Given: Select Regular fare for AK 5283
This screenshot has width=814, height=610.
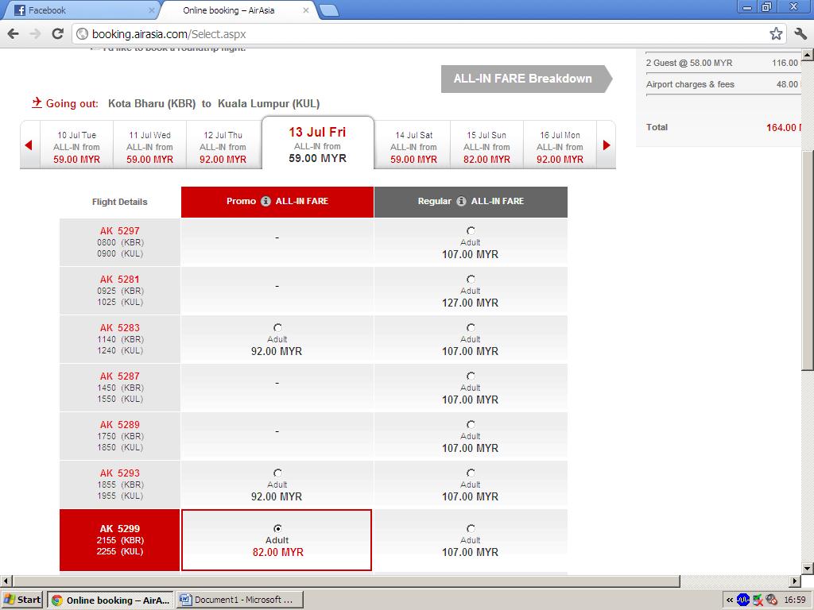Looking at the screenshot, I should pos(471,328).
